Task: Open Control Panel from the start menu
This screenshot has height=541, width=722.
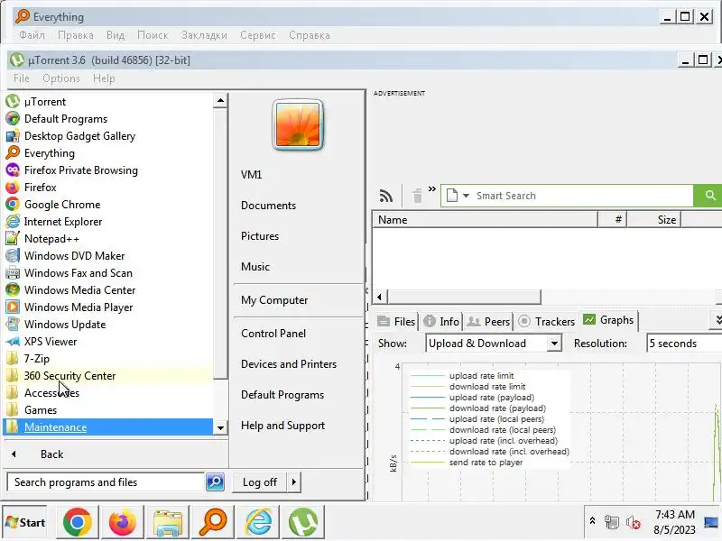Action: 273,333
